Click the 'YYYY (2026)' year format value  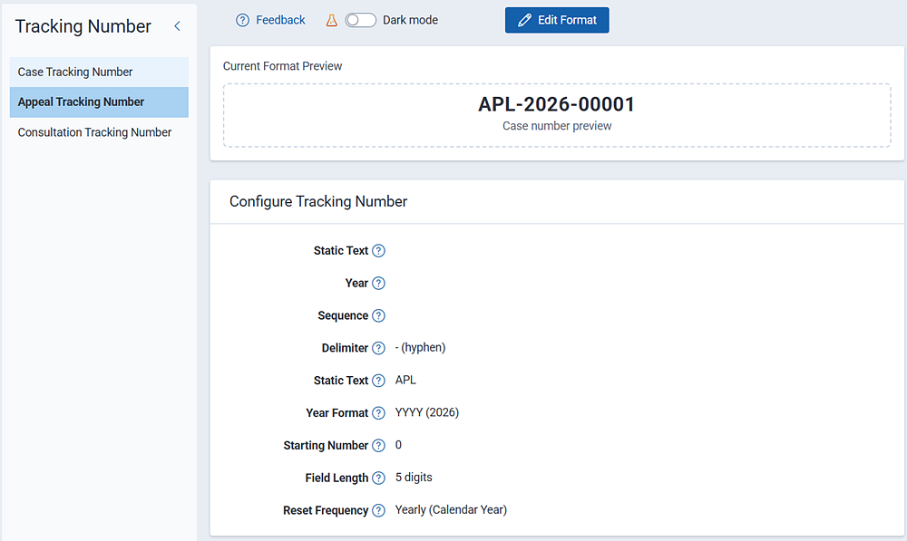coord(427,412)
